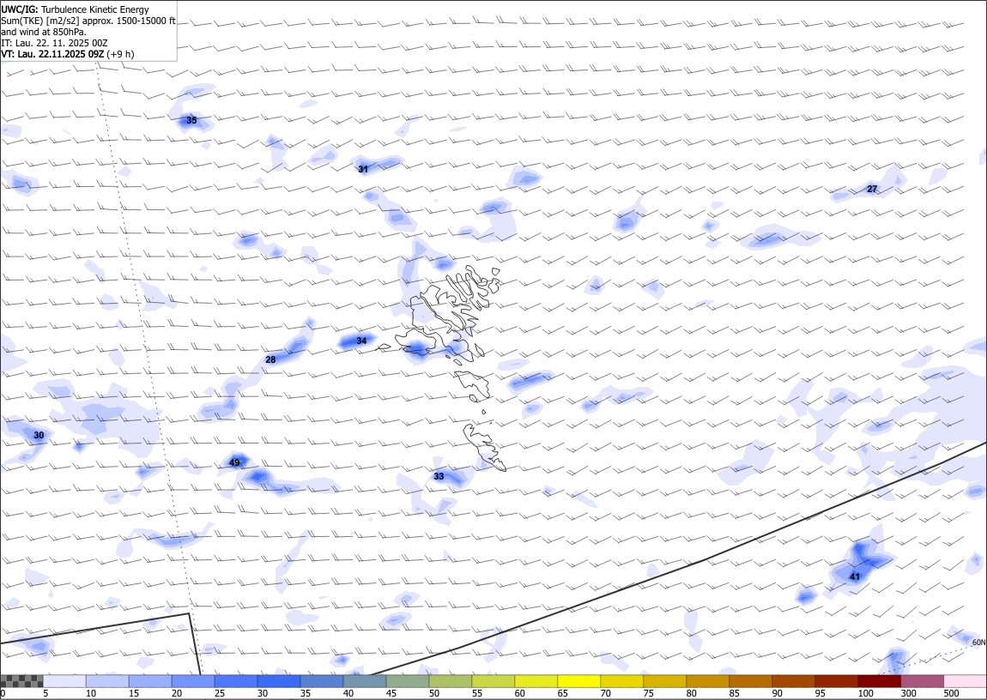The height and width of the screenshot is (700, 987).
Task: Click the TKE value 31 label
Action: (362, 169)
